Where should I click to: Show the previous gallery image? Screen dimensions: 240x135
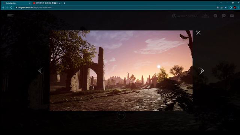[x=40, y=71]
